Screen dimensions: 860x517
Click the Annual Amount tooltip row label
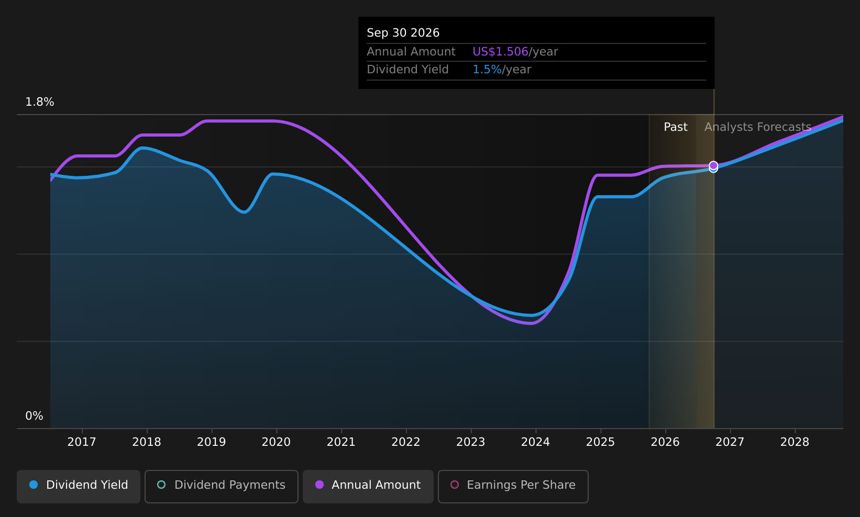coord(411,52)
